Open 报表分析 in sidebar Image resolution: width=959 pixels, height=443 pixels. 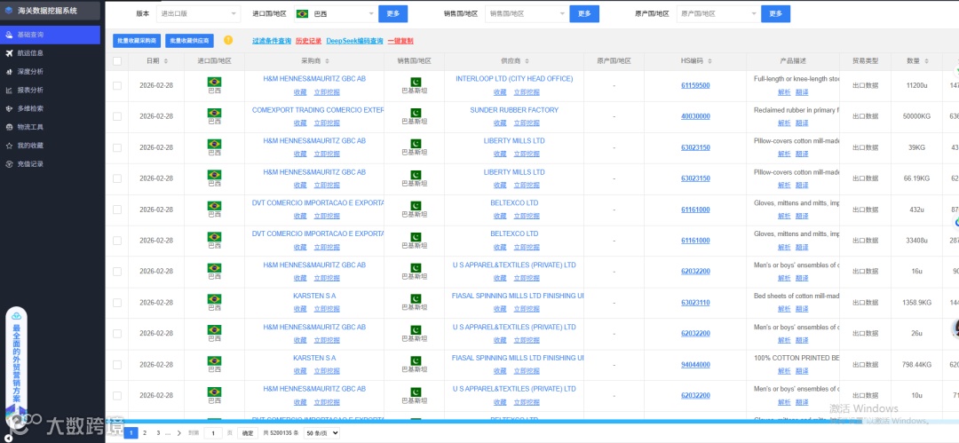click(50, 90)
